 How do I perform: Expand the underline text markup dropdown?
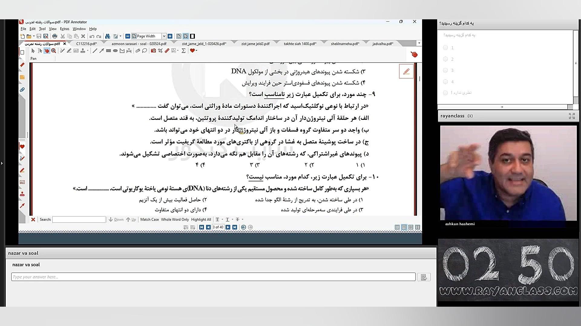pyautogui.click(x=232, y=219)
